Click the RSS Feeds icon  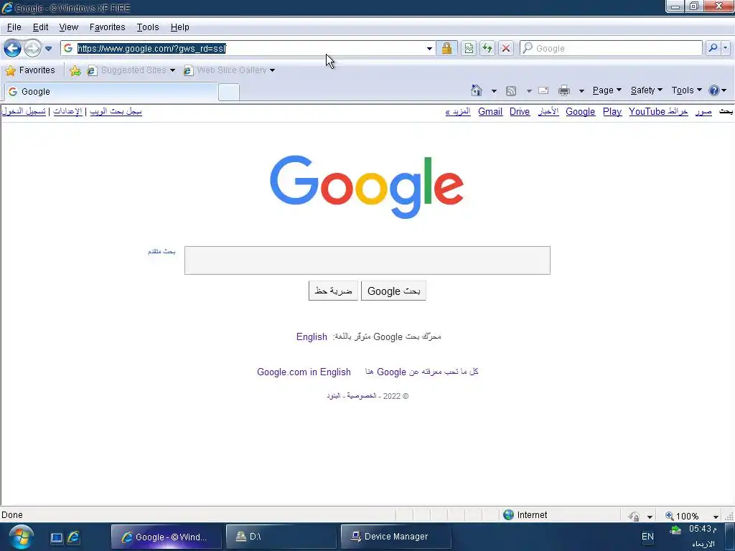511,91
